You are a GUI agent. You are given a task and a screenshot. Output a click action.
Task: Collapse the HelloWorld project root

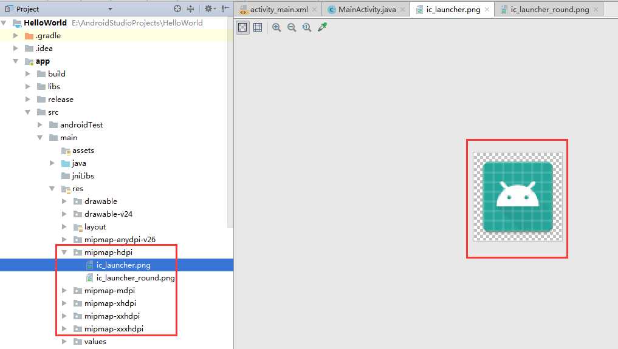click(x=4, y=23)
